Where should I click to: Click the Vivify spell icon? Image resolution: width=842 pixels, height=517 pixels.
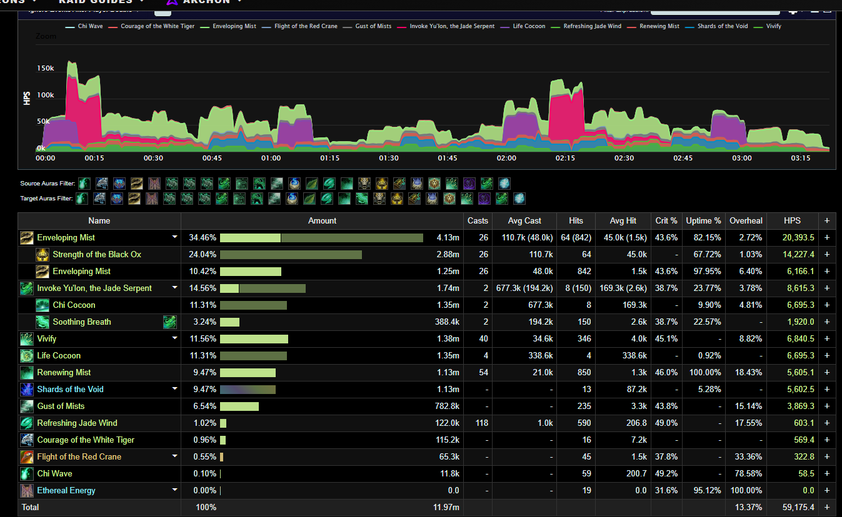click(x=27, y=338)
